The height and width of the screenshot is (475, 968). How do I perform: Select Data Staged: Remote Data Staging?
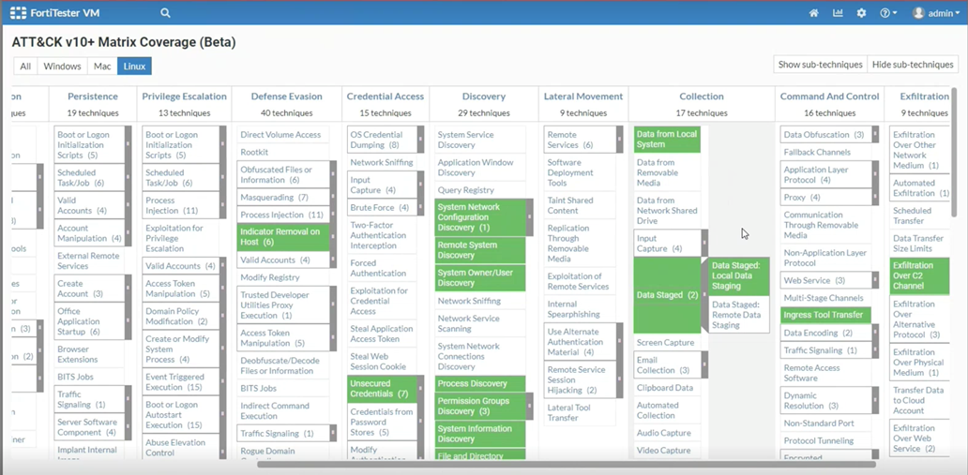[x=739, y=314]
